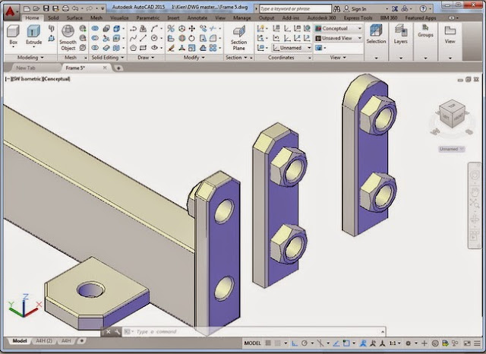Select the Extrude tool
Viewport: 486px width, 354px height.
[x=33, y=36]
